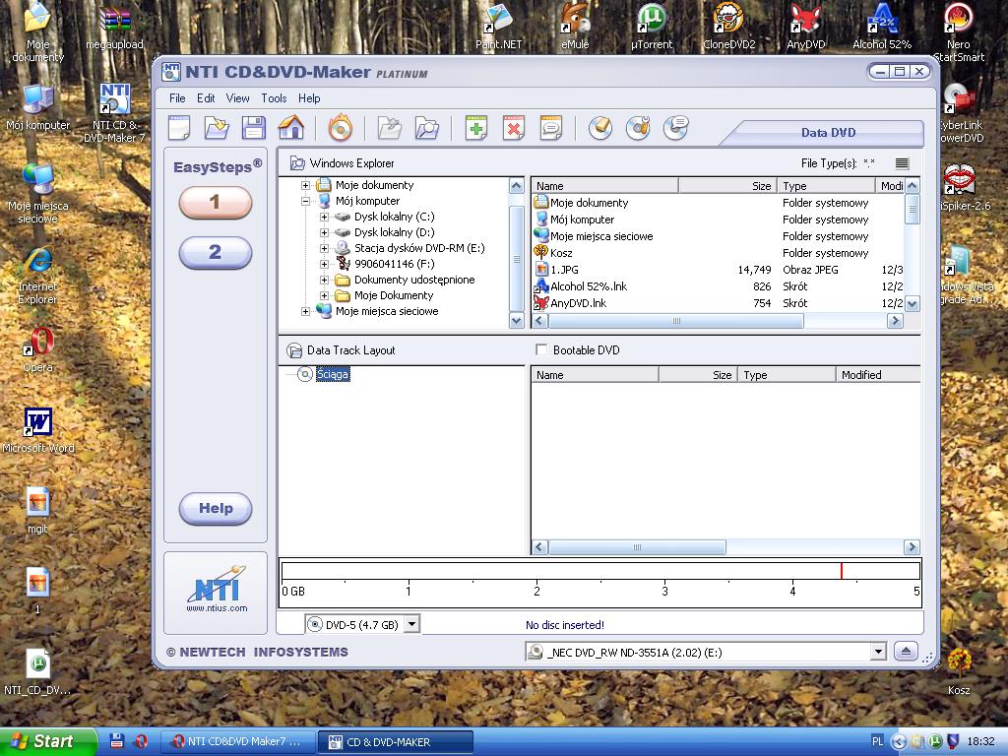
Task: Click the Windows Explorer file list horizontal scrollbar thumb
Action: point(675,320)
